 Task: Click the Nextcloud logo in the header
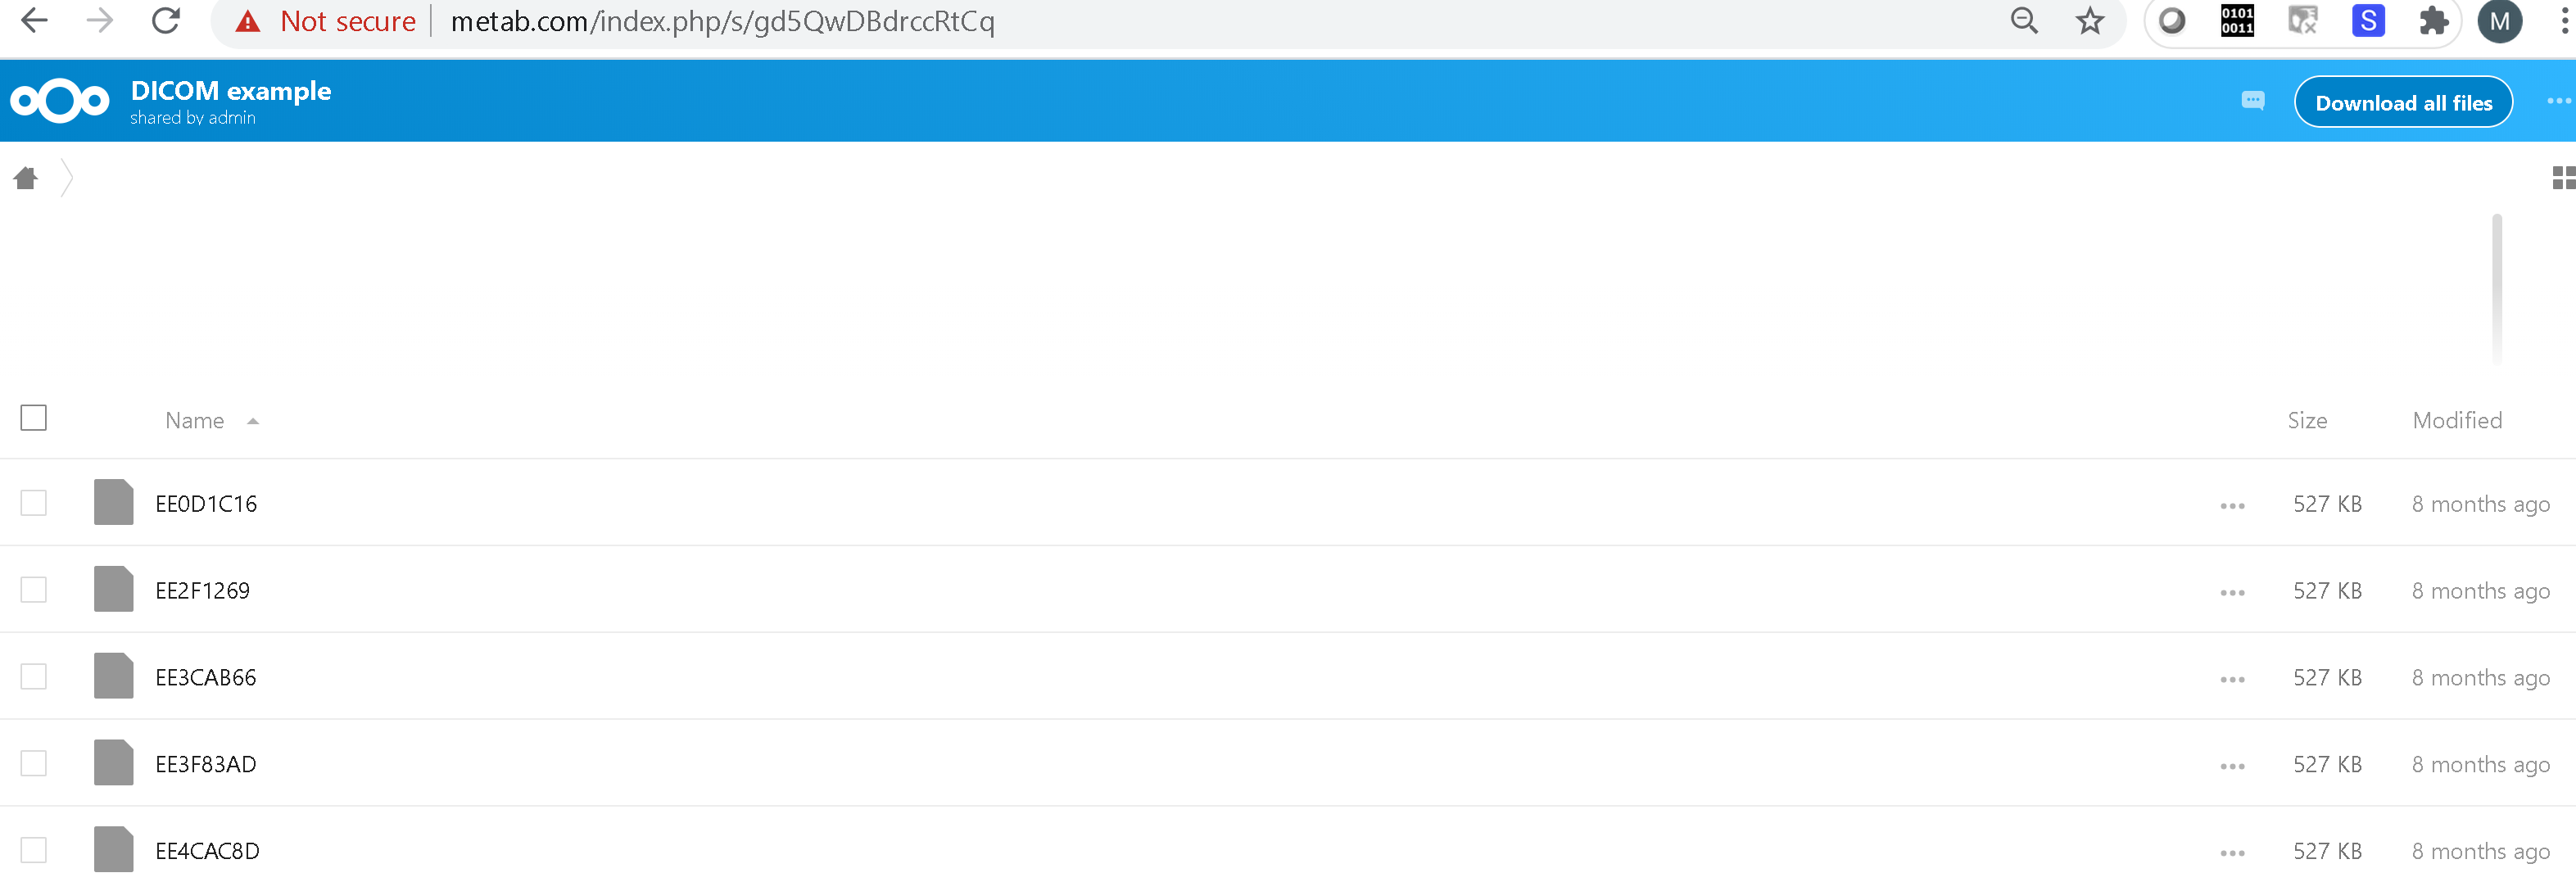(59, 100)
